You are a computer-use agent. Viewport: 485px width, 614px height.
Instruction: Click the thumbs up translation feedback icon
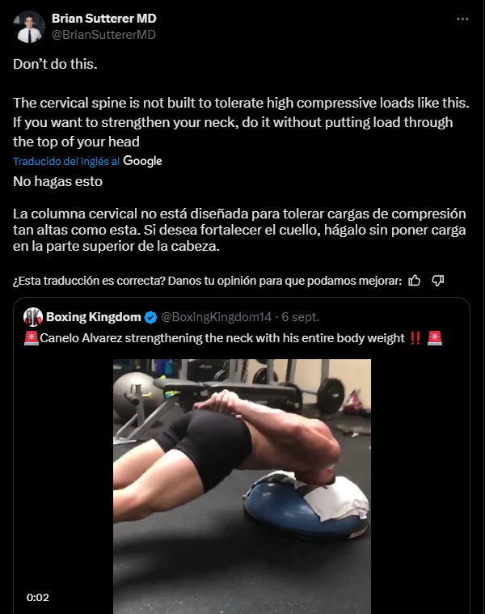(x=414, y=281)
